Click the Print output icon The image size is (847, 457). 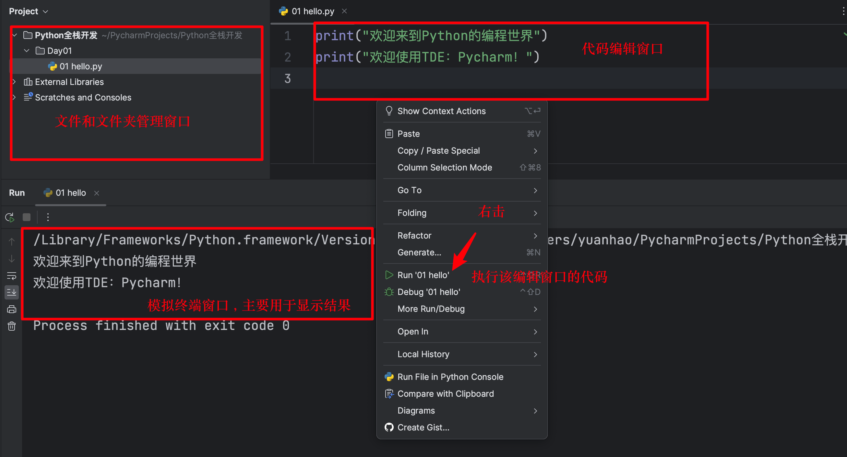pos(11,309)
